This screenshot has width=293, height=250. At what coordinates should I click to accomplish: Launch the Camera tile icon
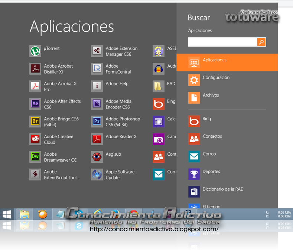click(x=159, y=139)
